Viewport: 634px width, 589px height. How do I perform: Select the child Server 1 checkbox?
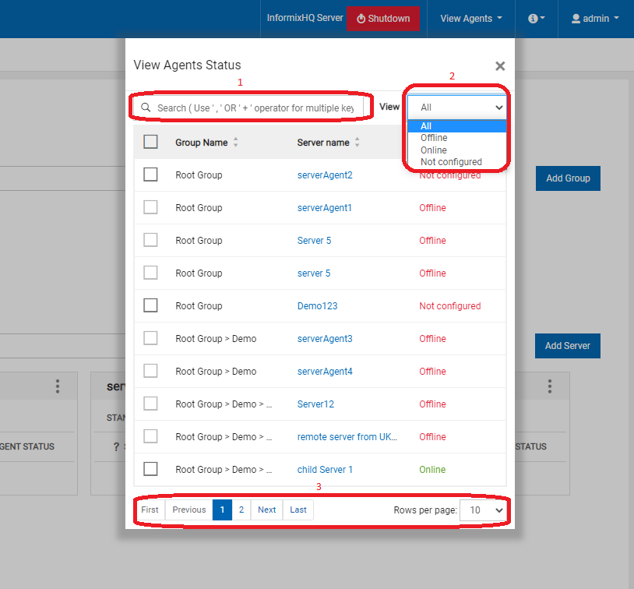pyautogui.click(x=151, y=469)
